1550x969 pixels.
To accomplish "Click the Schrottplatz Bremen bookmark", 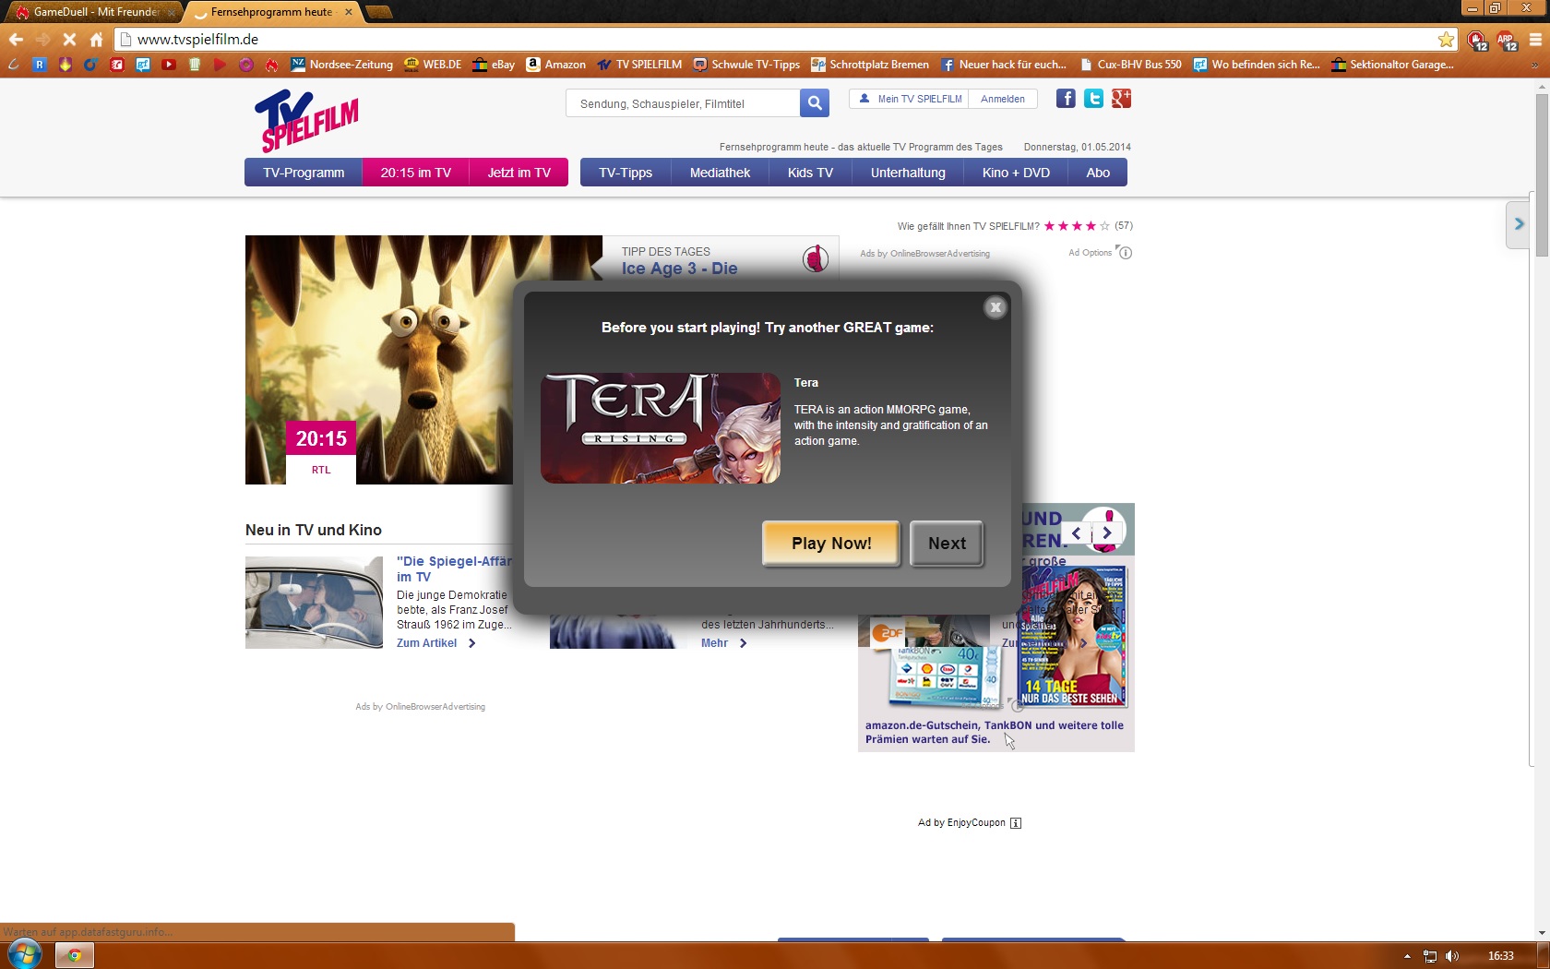I will [870, 65].
